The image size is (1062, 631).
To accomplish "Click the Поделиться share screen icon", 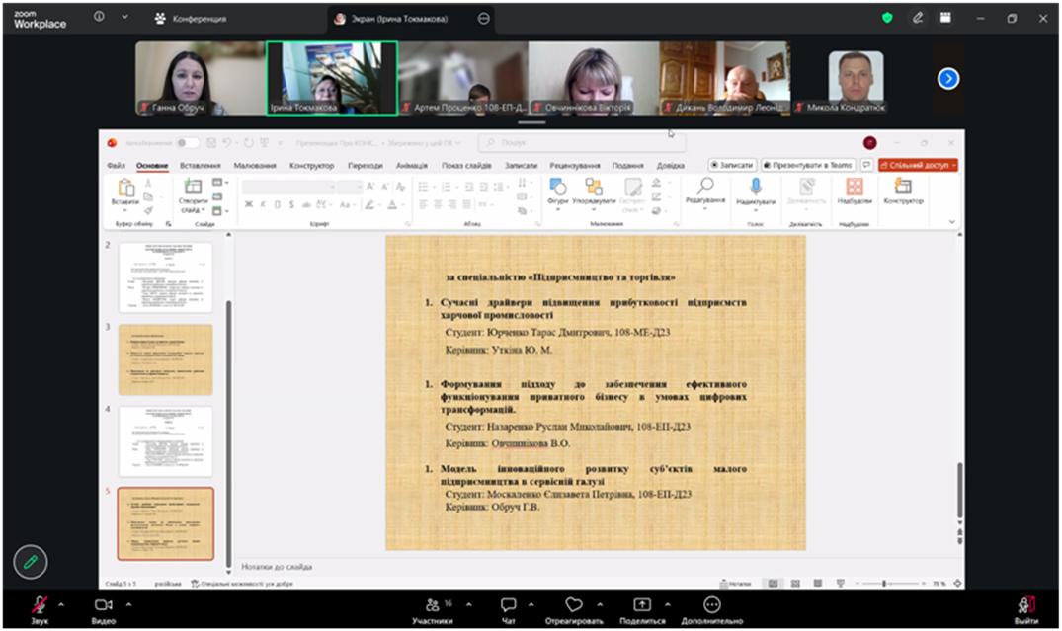I will 642,605.
